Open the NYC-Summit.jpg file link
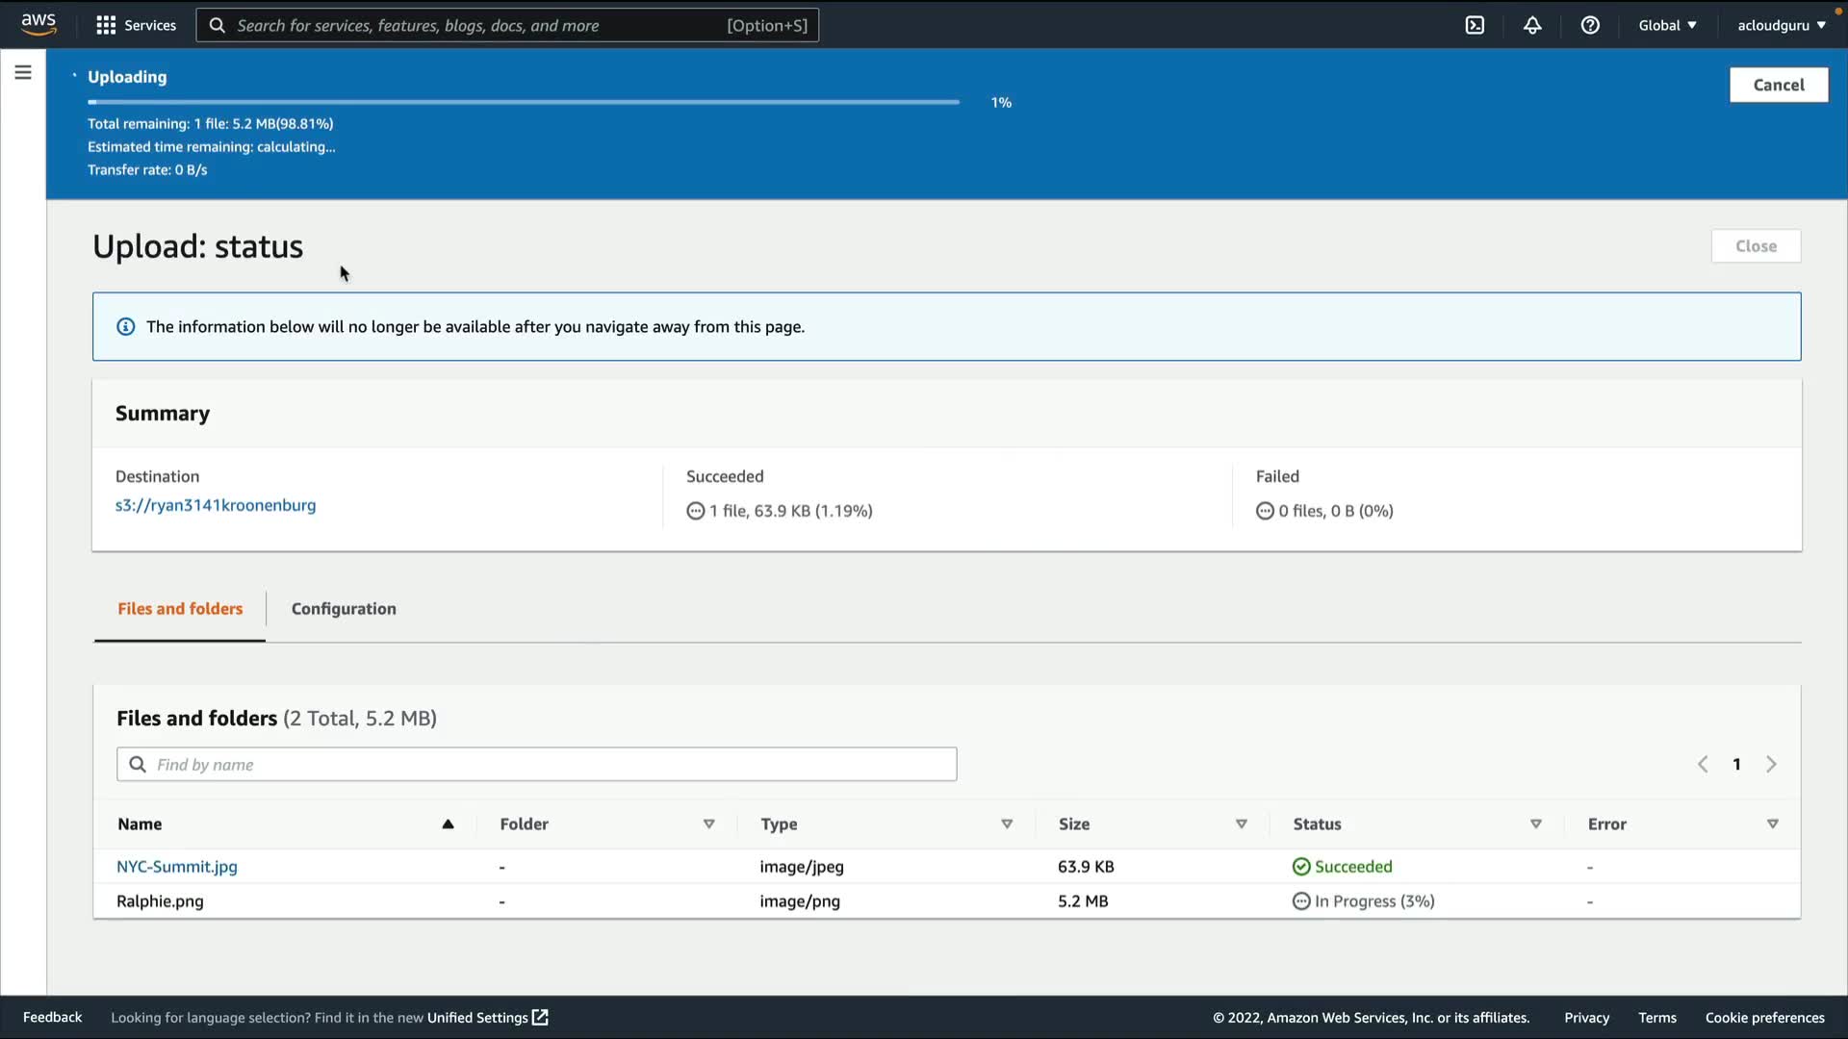Image resolution: width=1848 pixels, height=1039 pixels. [x=177, y=866]
